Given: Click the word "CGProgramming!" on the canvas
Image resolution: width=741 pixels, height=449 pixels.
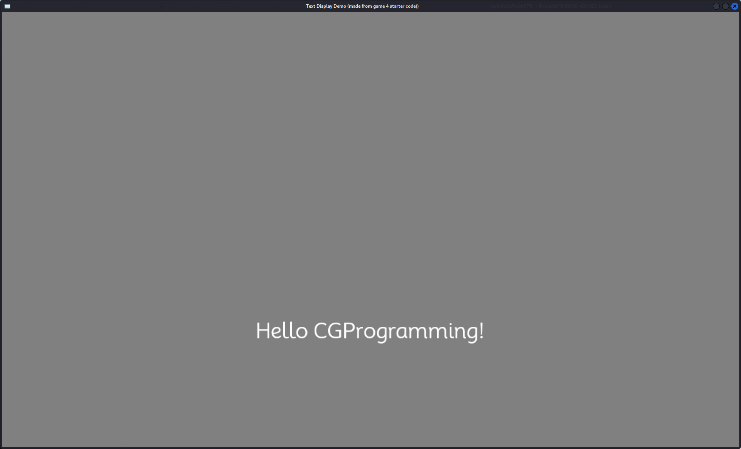Looking at the screenshot, I should pos(398,331).
